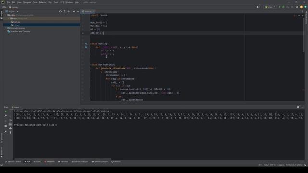This screenshot has height=173, width=308.
Task: Click gutter override icon beside def __init__
Action: (x=86, y=47)
